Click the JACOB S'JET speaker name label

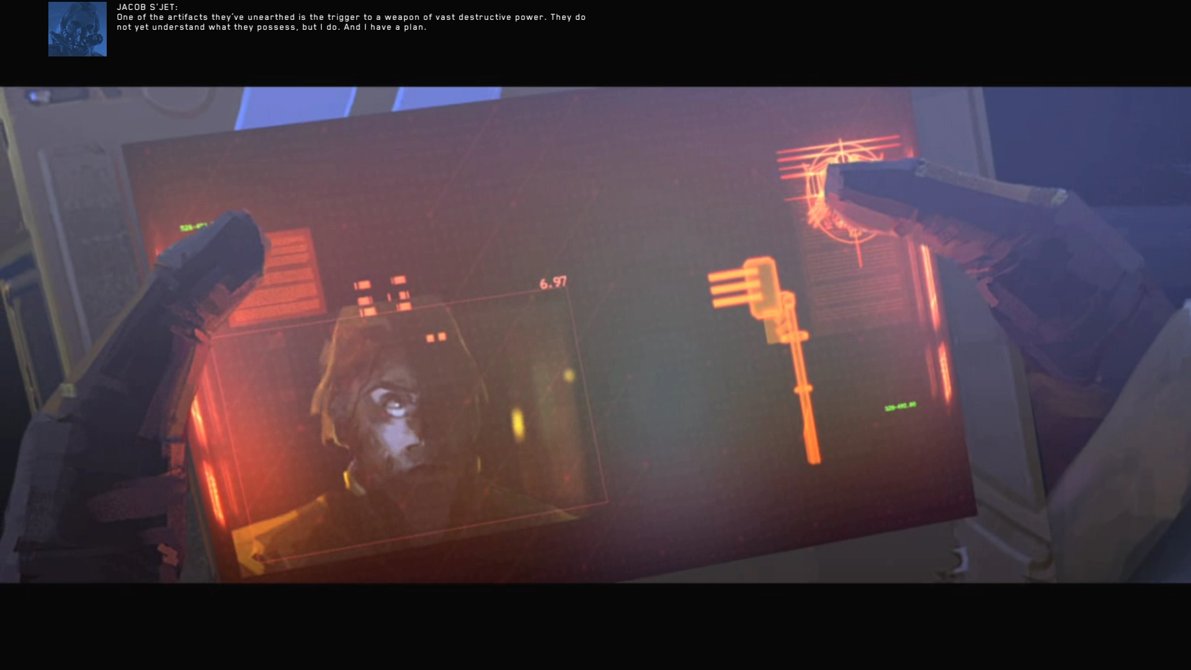147,7
